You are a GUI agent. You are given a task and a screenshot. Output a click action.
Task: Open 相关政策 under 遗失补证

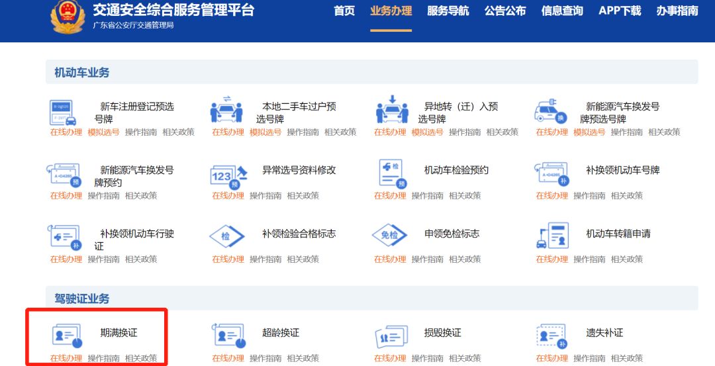click(x=626, y=358)
